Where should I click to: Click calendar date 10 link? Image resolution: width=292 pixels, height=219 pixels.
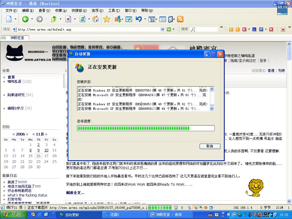pos(46,150)
